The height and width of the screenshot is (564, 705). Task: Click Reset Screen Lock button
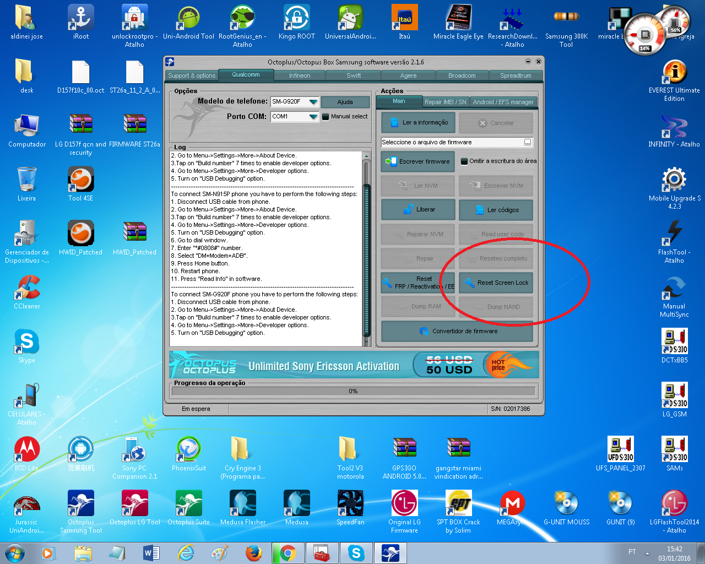[496, 283]
